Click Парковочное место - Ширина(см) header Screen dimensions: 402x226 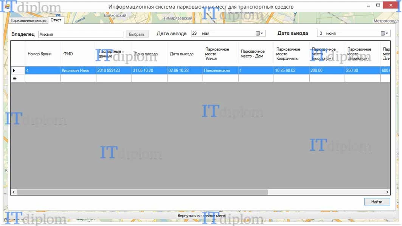363,54
